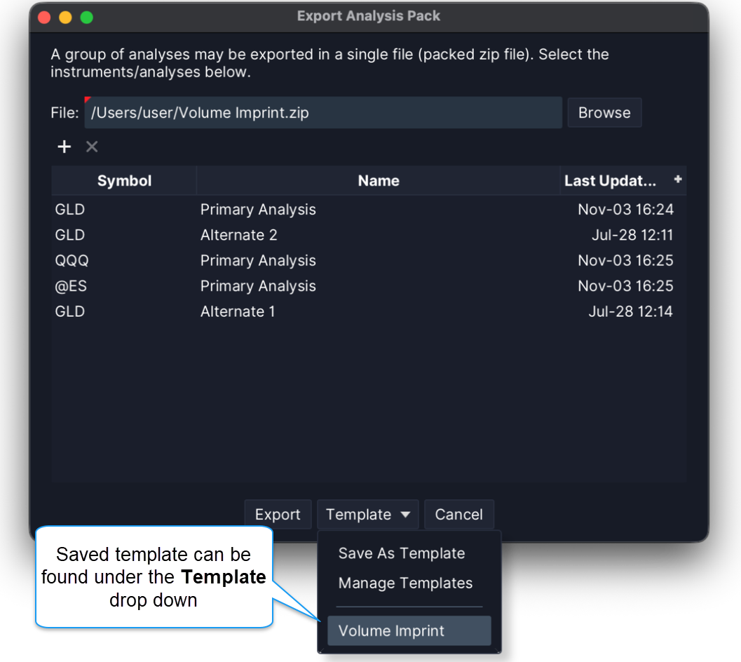The height and width of the screenshot is (662, 741).
Task: Click the red macOS close button
Action: [44, 17]
